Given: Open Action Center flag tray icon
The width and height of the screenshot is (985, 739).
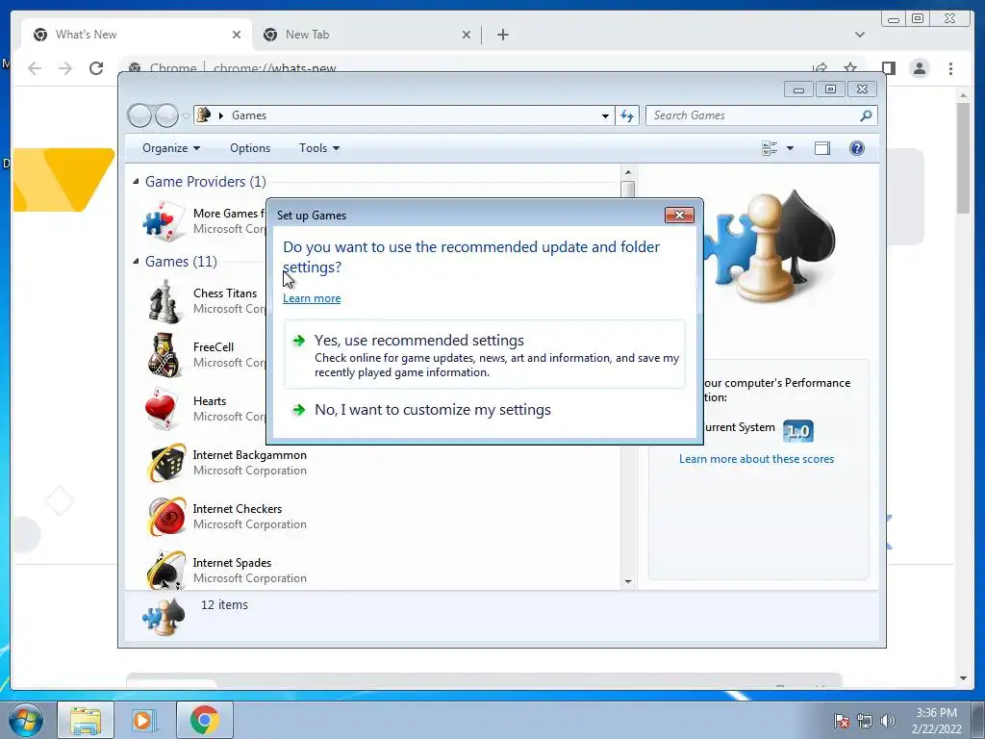Looking at the screenshot, I should pos(841,721).
